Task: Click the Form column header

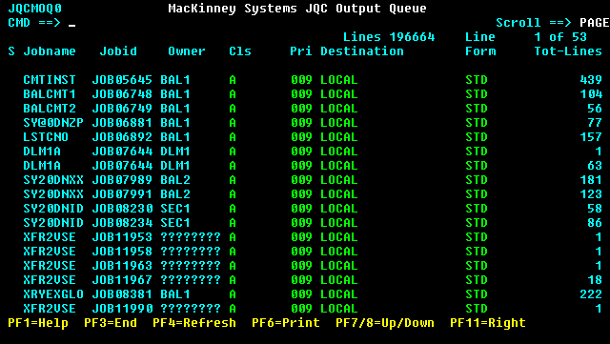Action: tap(480, 51)
